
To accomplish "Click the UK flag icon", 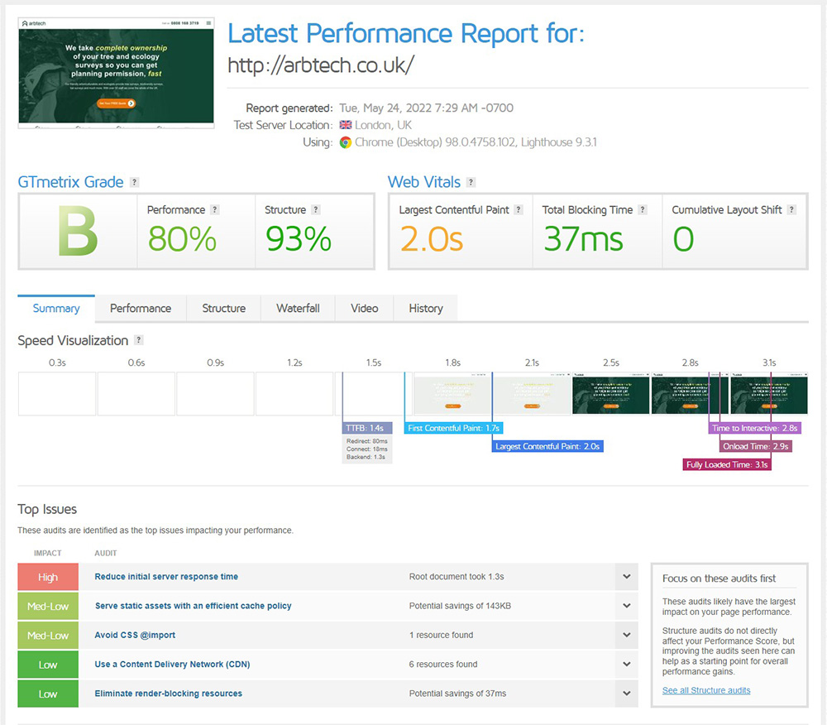I will pos(346,125).
